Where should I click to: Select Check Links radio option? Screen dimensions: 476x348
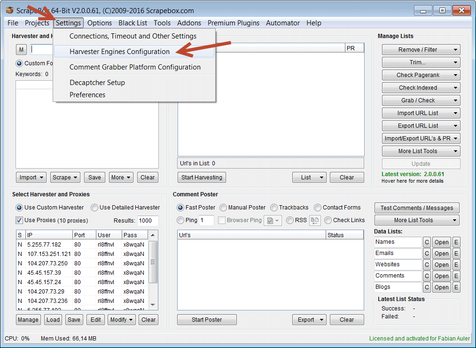328,220
